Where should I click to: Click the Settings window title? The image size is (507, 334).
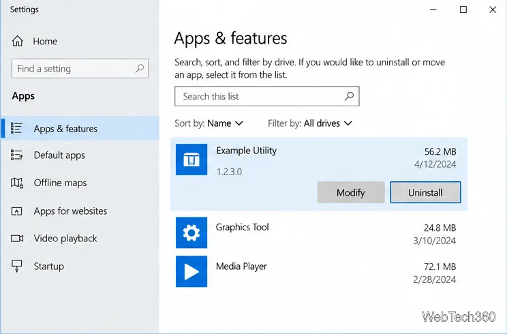click(25, 10)
